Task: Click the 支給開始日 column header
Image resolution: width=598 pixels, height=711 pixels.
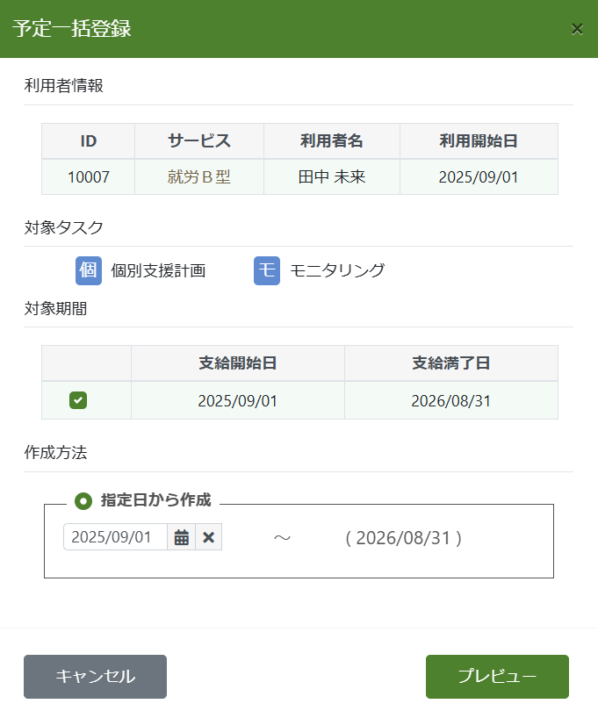Action: point(238,363)
